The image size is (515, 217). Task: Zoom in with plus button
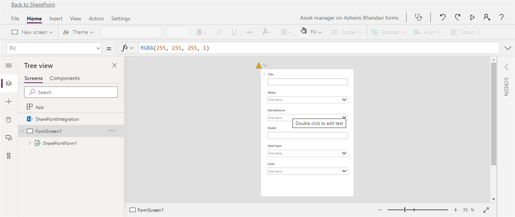[x=456, y=210]
